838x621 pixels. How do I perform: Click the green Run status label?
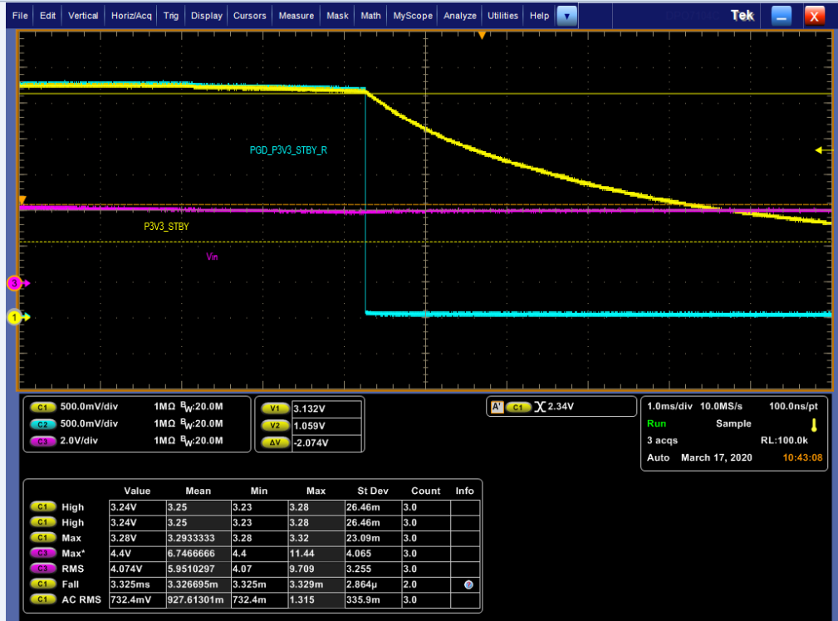pos(656,423)
